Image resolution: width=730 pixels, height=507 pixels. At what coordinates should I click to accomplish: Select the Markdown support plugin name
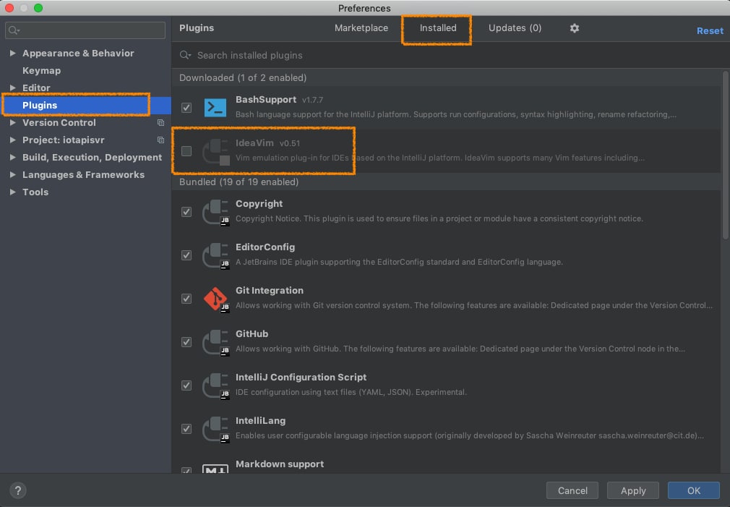[x=280, y=464]
